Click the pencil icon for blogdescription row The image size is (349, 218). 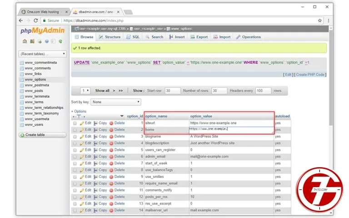[82, 143]
